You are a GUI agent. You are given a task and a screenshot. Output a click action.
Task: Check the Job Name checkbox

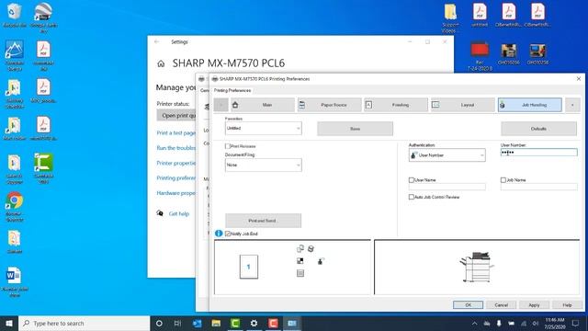click(x=503, y=180)
